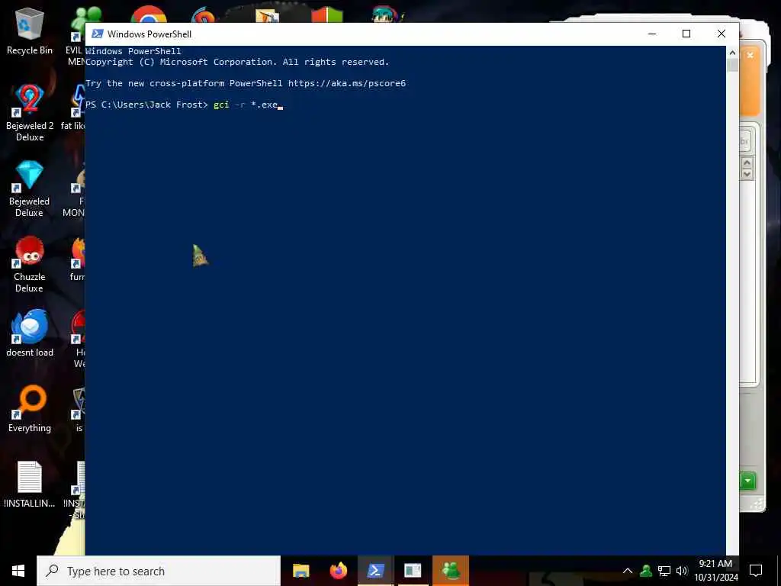Select the EVIL messenger desktop shortcut
Image resolution: width=781 pixels, height=586 pixels.
(x=76, y=35)
